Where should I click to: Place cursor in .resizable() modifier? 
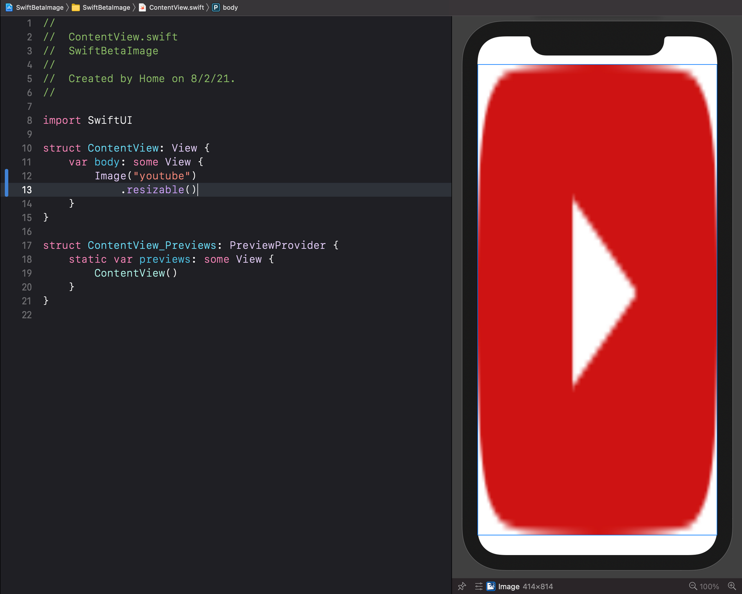coord(158,190)
